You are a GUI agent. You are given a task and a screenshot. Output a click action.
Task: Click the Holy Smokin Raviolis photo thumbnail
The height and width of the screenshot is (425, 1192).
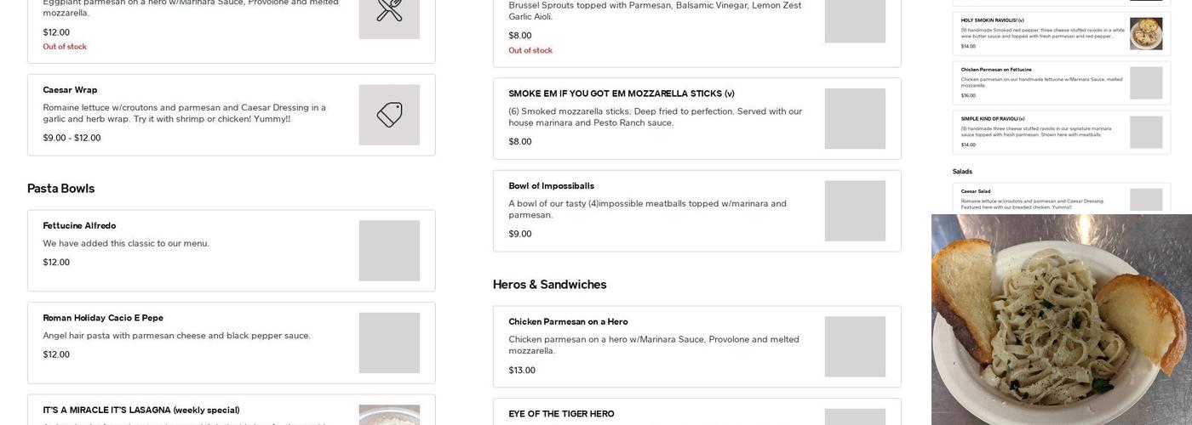pyautogui.click(x=1145, y=34)
